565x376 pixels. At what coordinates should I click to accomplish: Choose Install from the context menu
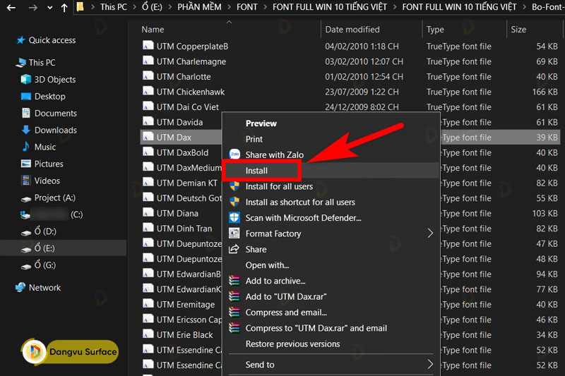(x=256, y=171)
